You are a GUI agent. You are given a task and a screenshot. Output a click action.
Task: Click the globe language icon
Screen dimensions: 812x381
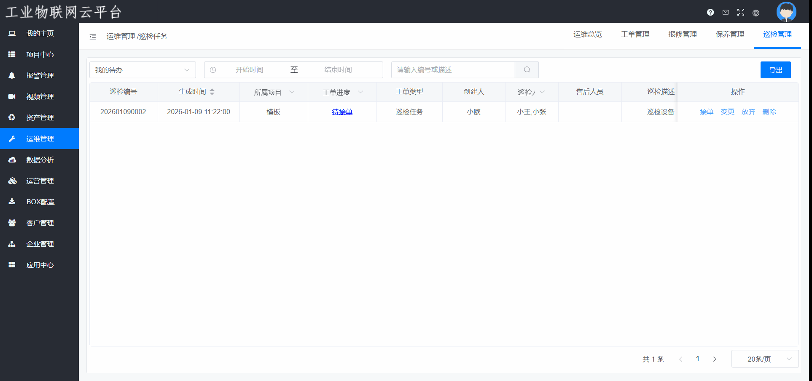756,13
